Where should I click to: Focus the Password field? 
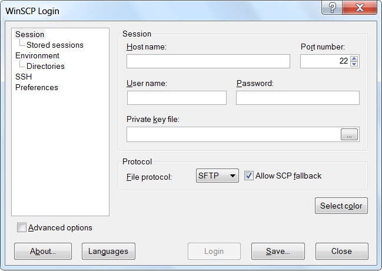point(298,98)
